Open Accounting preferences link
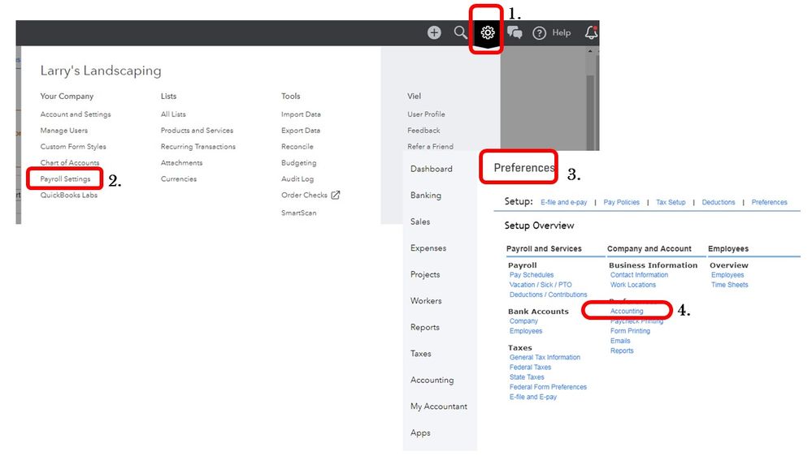The width and height of the screenshot is (812, 456). click(x=627, y=312)
